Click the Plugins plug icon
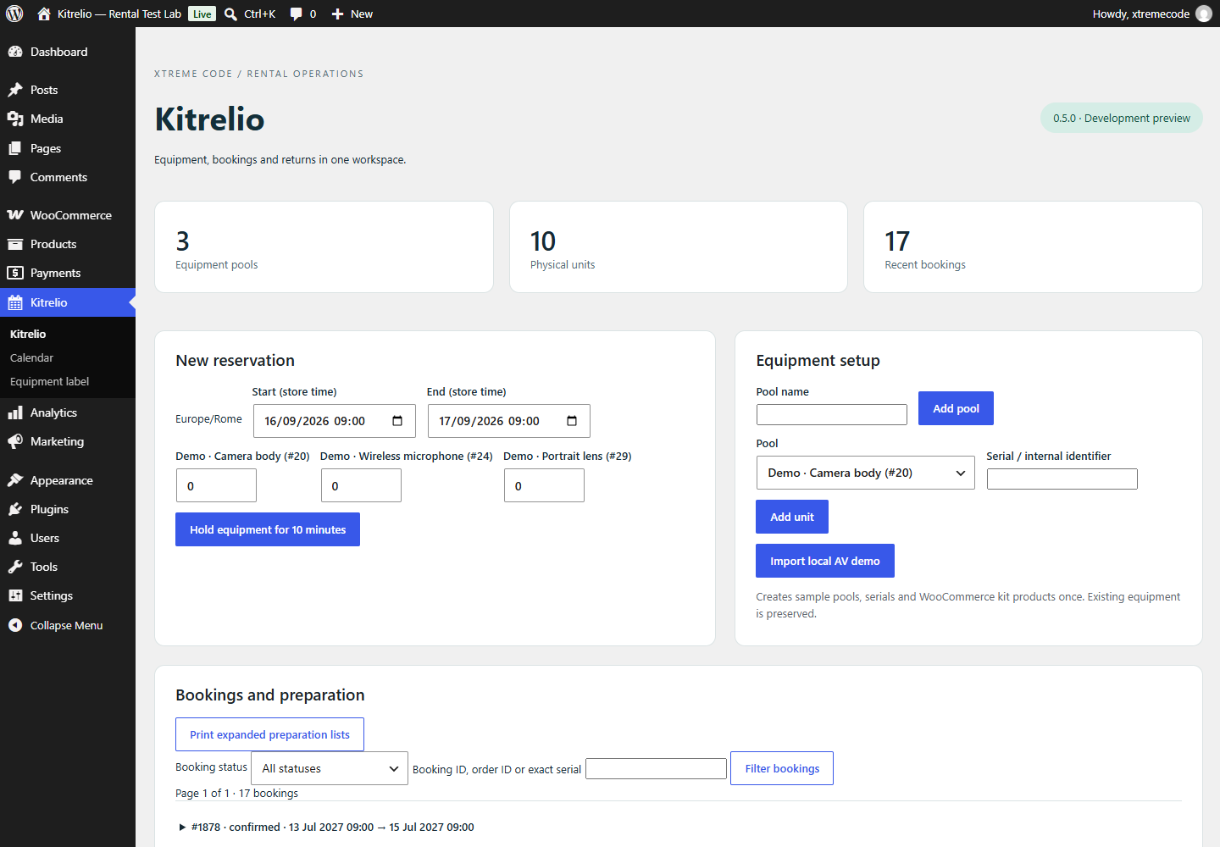This screenshot has width=1220, height=847. click(x=15, y=509)
